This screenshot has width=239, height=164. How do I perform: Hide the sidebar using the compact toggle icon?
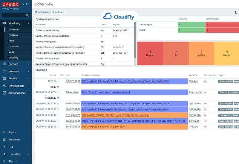[x=27, y=4]
